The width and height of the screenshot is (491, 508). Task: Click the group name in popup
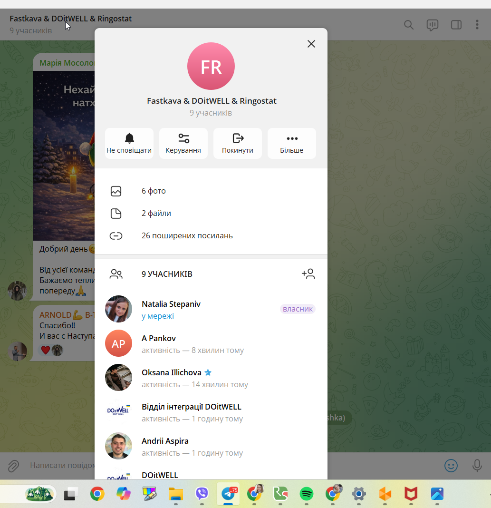pos(212,101)
